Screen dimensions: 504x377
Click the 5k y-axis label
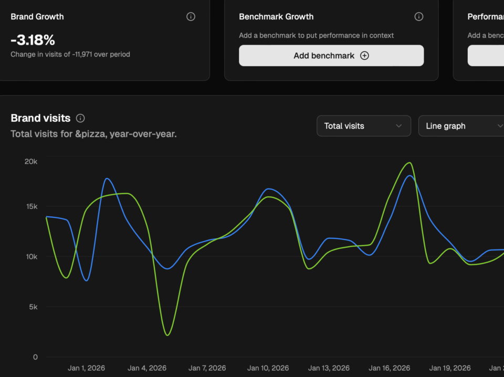point(33,307)
